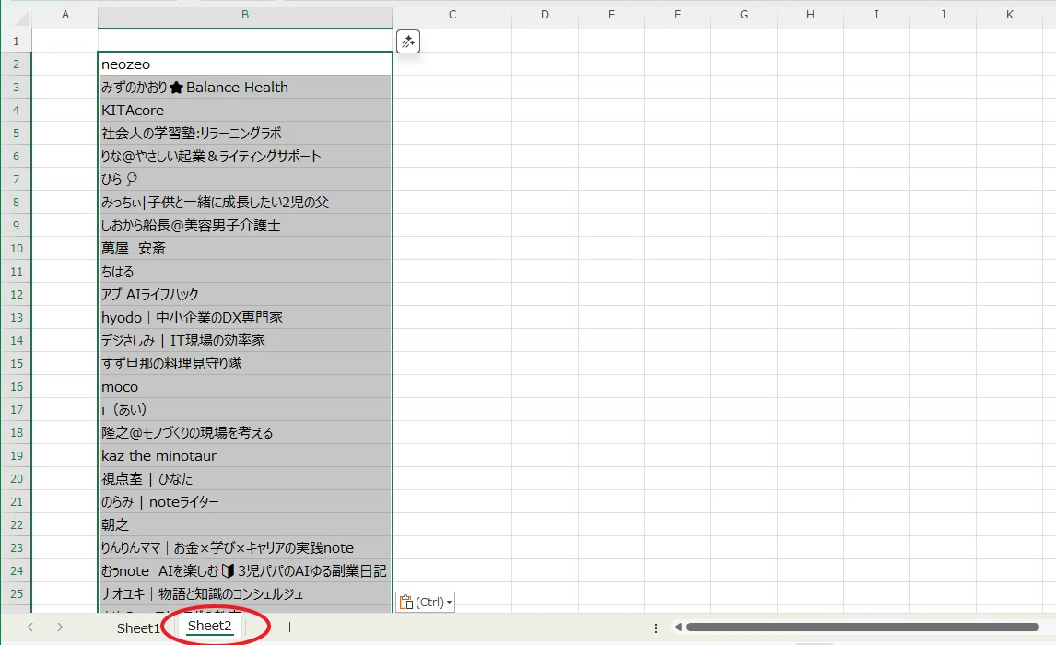Click the cell 萬屋 安斎
1056x645 pixels.
pyautogui.click(x=245, y=249)
